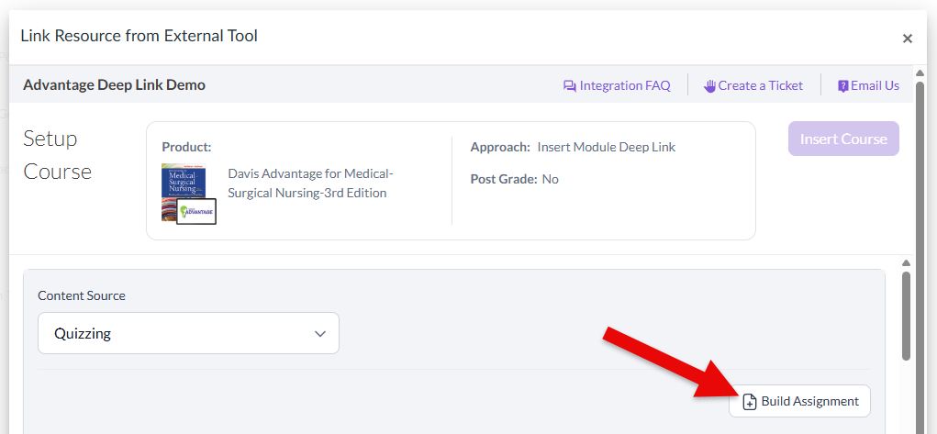Screen dimensions: 937x434
Task: Click the Davis Advantage logo badge
Action: point(195,211)
